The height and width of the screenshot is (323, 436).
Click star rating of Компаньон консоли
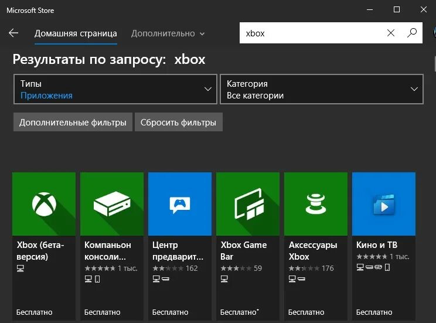coord(100,268)
